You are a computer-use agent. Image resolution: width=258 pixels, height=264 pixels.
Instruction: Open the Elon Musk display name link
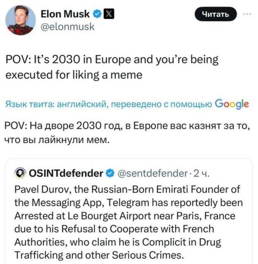(65, 14)
